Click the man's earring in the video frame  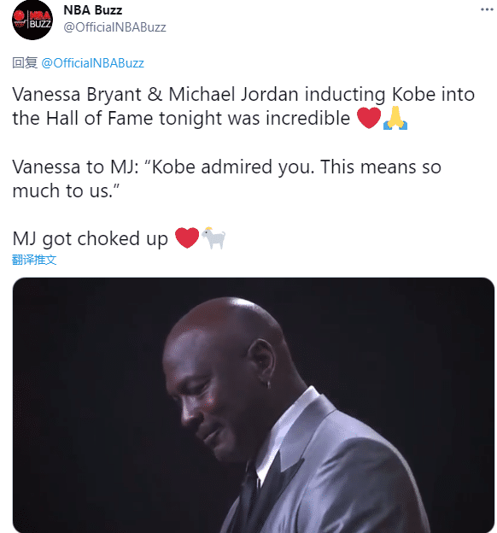[x=268, y=384]
